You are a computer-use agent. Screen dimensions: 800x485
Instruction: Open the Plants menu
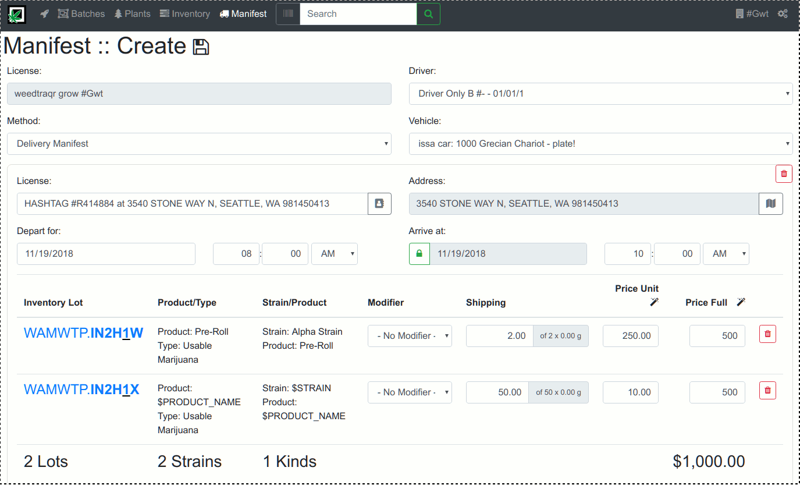[133, 13]
